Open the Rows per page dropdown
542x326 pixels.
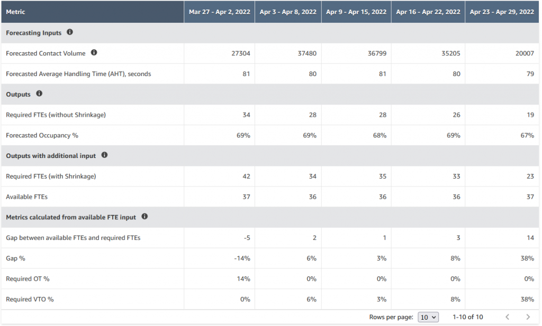[x=428, y=317]
